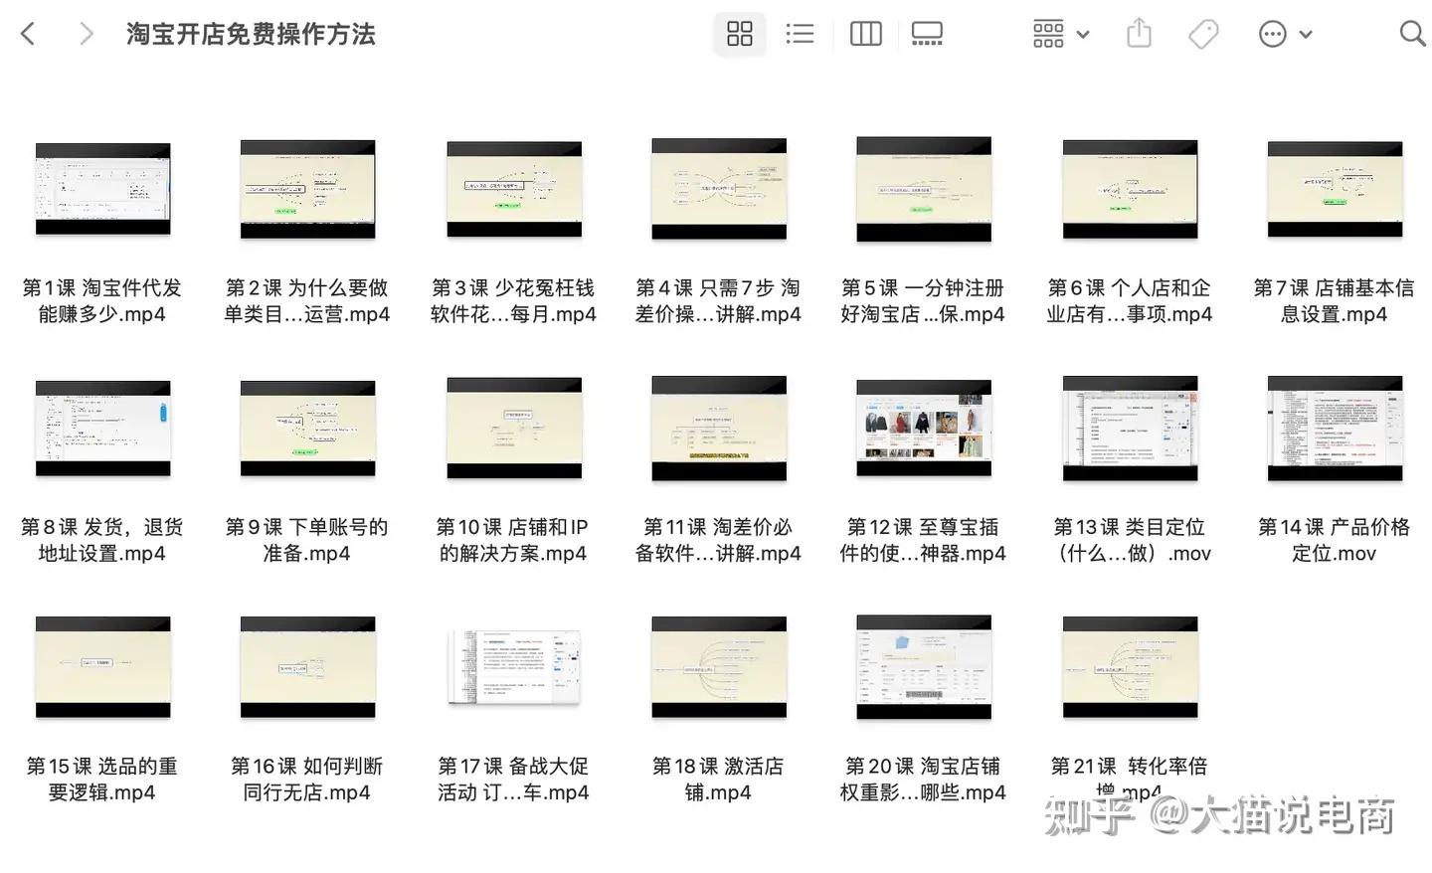
Task: Select the 第3课 少花冤枉钱 video thumbnail
Action: (514, 189)
